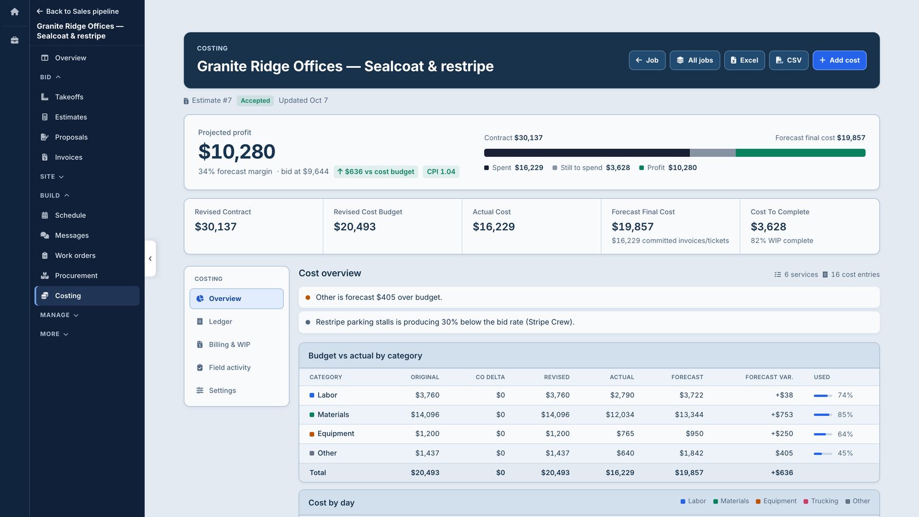Click the estimate document icon next to Estimate #7
Screen dimensions: 919x517
[186, 101]
